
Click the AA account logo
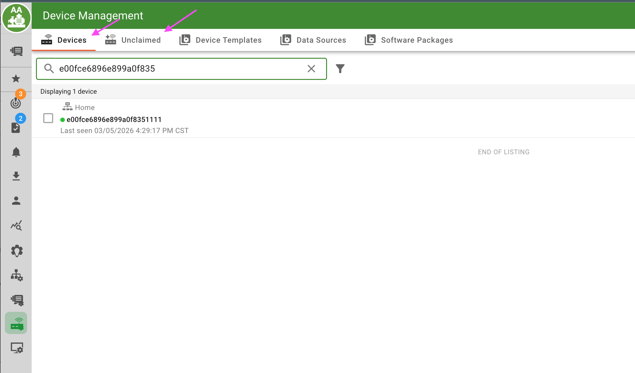[16, 17]
